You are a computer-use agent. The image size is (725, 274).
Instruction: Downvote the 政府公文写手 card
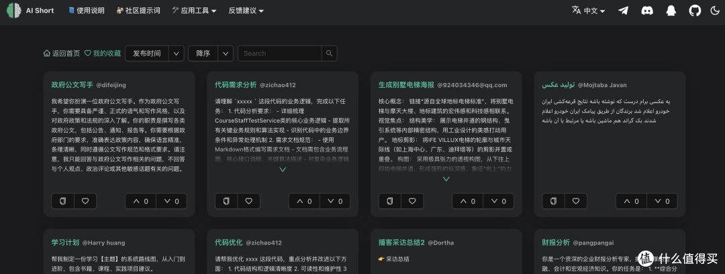pyautogui.click(x=172, y=201)
